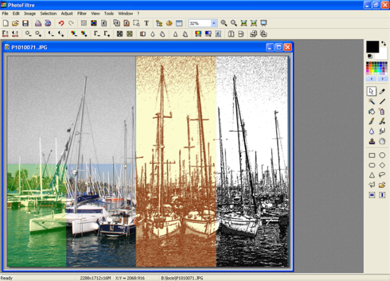Click the Auto contrast toolbar icon

(x=15, y=34)
